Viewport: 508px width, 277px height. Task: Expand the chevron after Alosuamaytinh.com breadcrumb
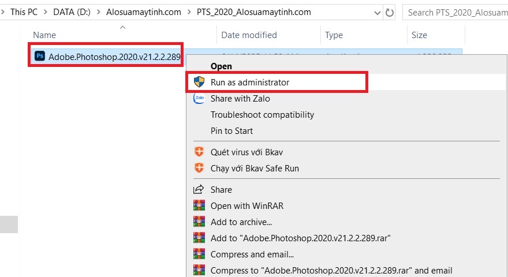point(189,12)
